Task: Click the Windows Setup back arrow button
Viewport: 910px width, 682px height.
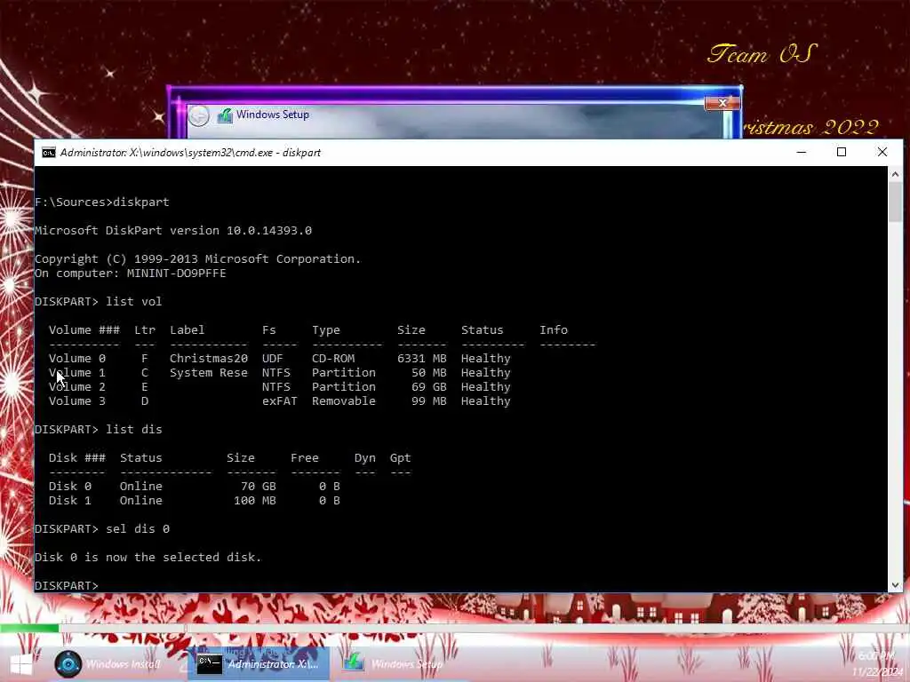Action: pyautogui.click(x=198, y=115)
